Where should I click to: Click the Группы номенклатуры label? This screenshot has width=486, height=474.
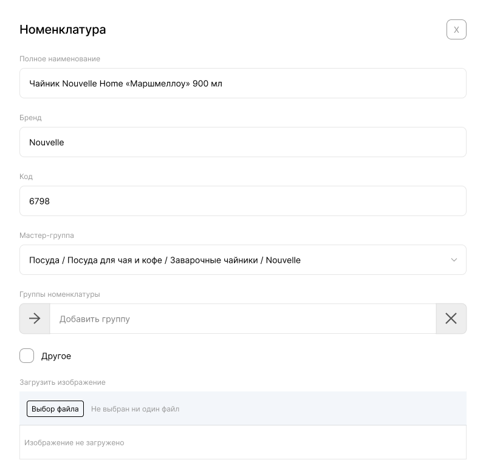point(60,294)
